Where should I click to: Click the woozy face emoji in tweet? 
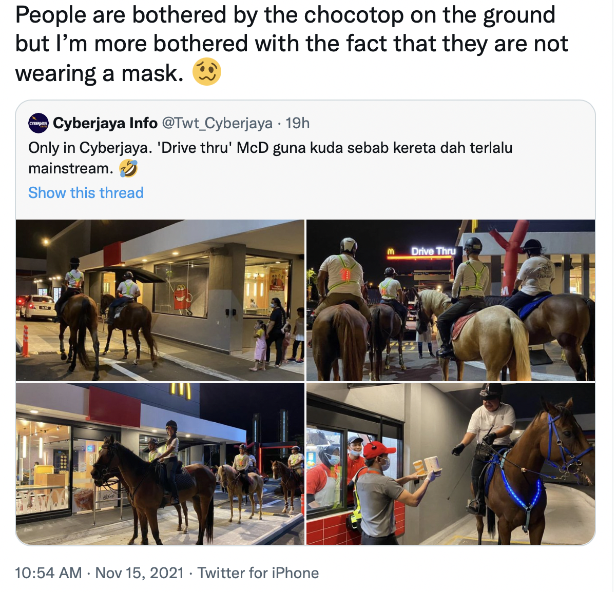[x=207, y=72]
